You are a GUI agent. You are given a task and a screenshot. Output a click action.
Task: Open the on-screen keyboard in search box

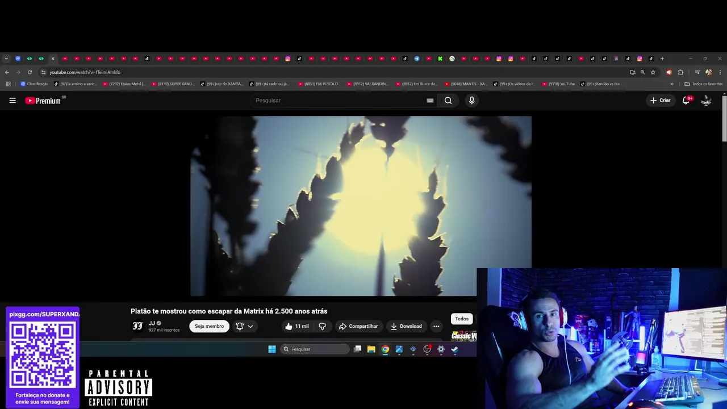tap(430, 101)
